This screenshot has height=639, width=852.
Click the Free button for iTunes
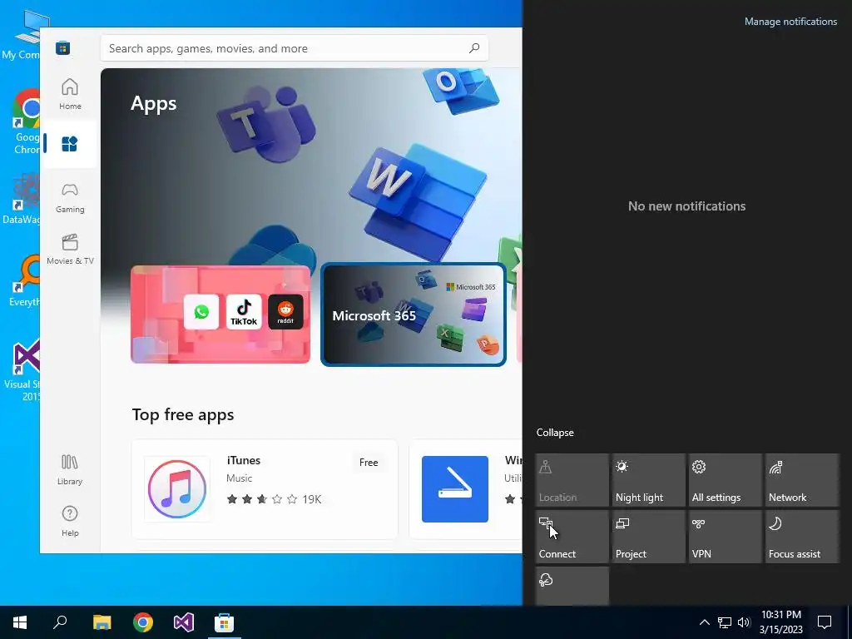click(369, 463)
